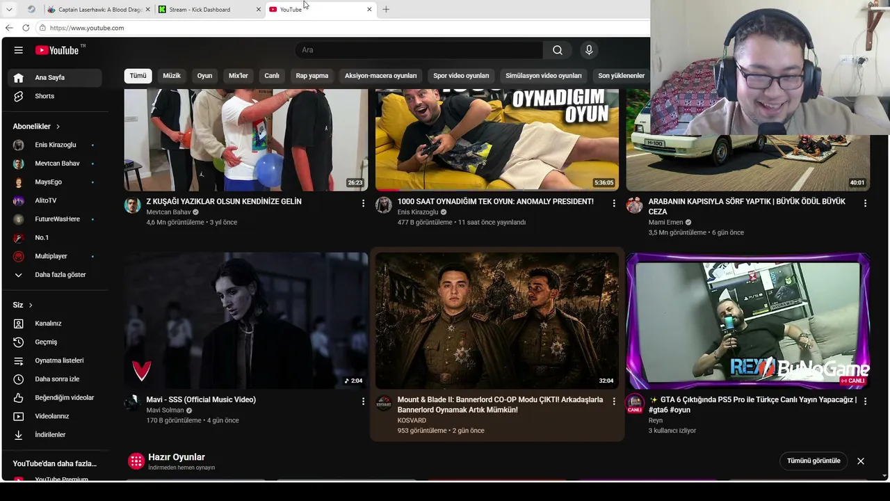The image size is (890, 501).
Task: Expand the Siz section
Action: pyautogui.click(x=23, y=305)
